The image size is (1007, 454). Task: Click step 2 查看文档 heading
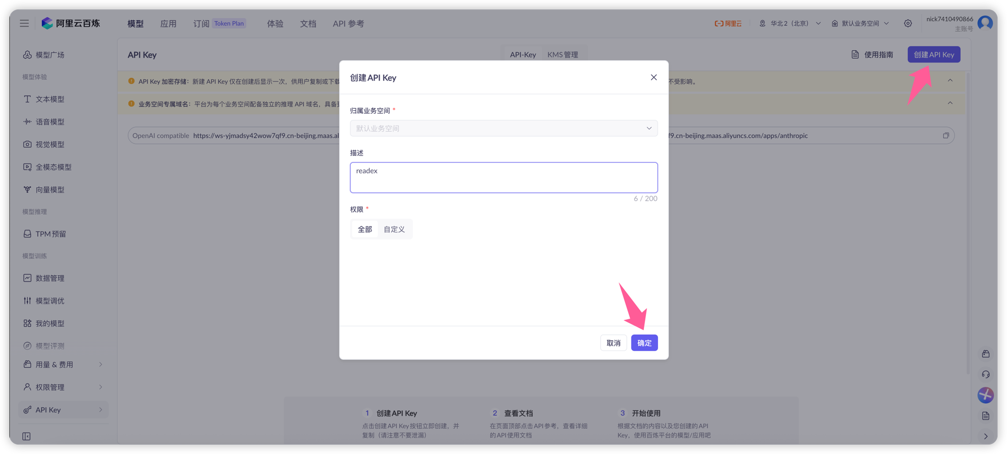point(519,413)
